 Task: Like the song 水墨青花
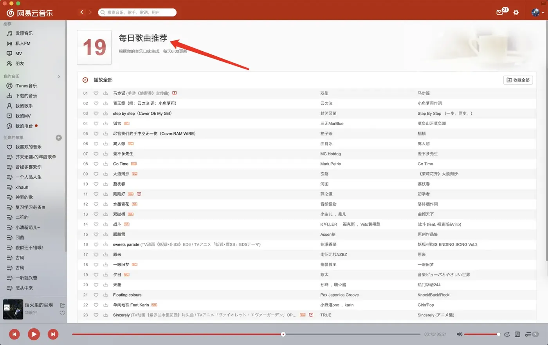tap(96, 204)
